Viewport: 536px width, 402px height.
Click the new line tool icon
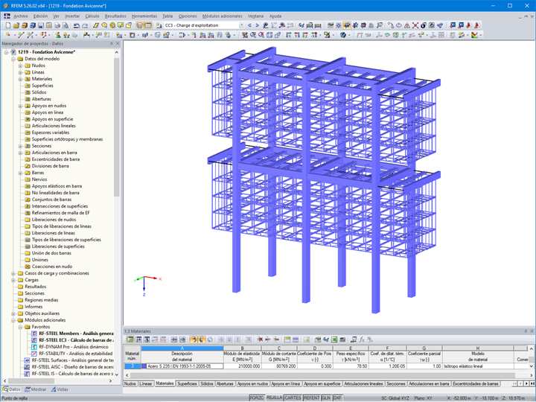[21, 35]
